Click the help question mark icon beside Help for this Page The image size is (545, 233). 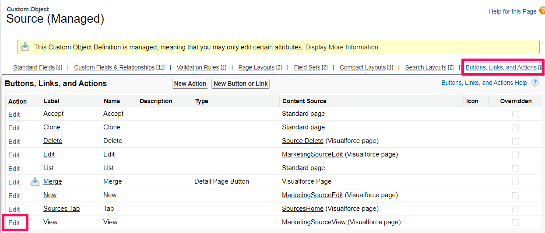pos(542,11)
